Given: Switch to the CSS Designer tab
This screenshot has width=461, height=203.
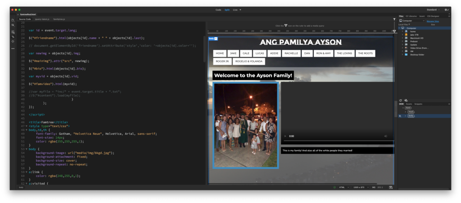Looking at the screenshot, I should [x=433, y=16].
